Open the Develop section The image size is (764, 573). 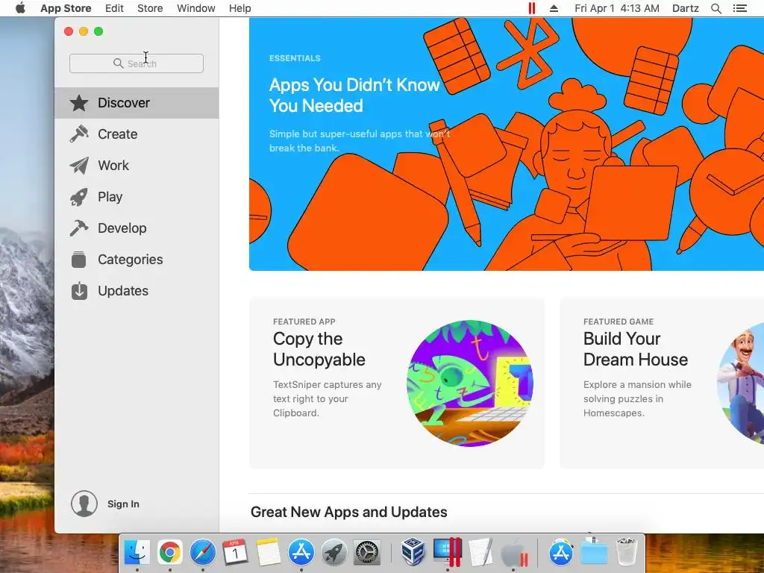pos(137,228)
